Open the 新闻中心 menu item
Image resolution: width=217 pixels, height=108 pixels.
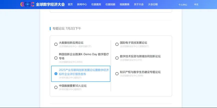click(x=82, y=4)
